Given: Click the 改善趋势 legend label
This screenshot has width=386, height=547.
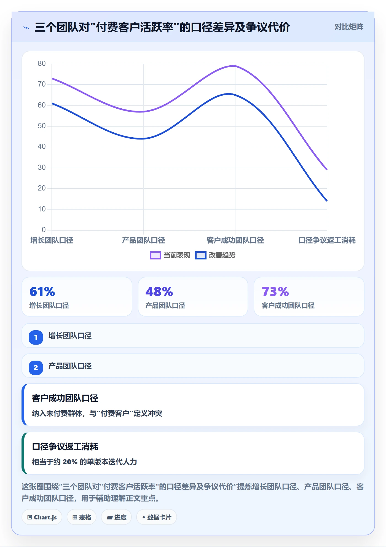Looking at the screenshot, I should point(222,255).
